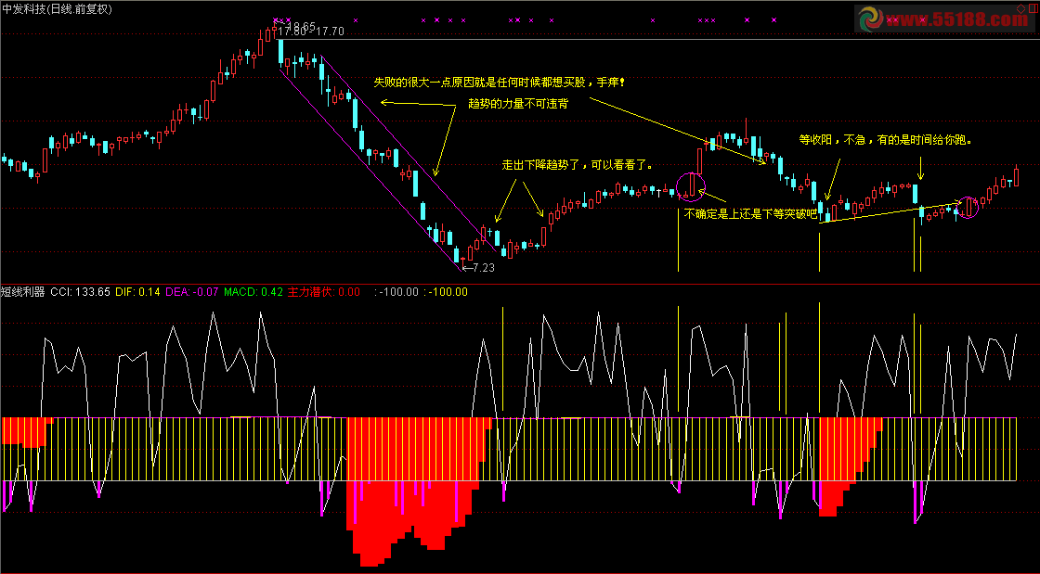Select the annotation 不确定是上还是下等突破吧
Screen dimensions: 1040x574
751,214
